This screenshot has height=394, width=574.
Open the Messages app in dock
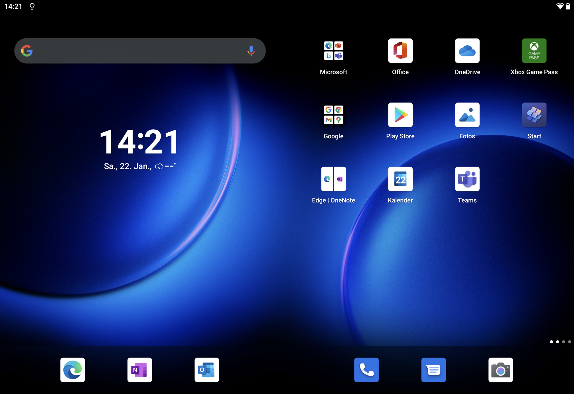(x=433, y=370)
